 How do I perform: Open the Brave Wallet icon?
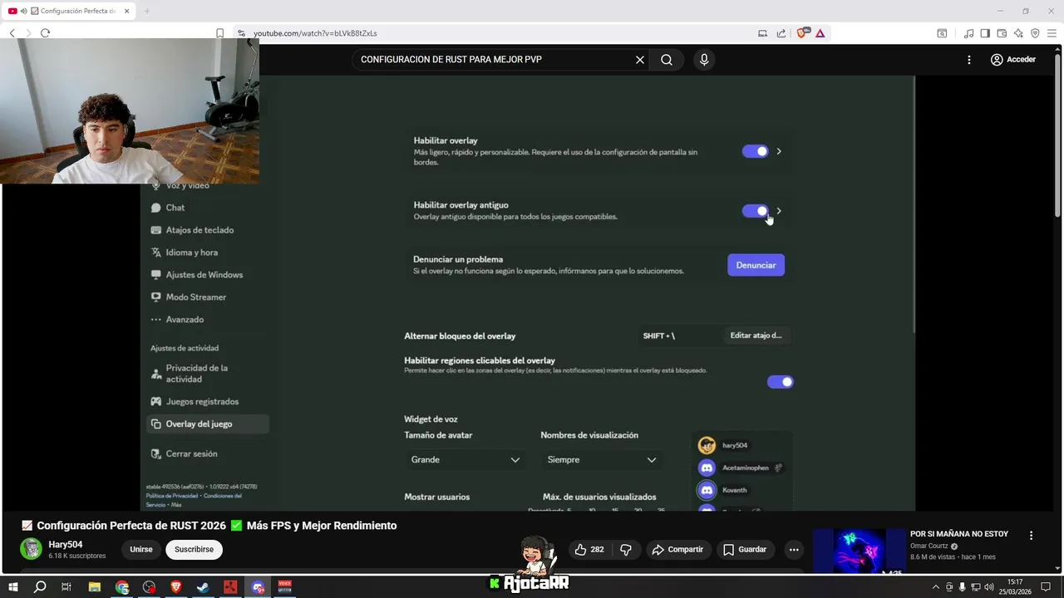1002,33
